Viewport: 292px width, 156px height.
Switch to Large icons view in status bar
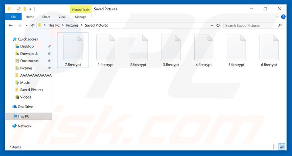click(x=282, y=147)
